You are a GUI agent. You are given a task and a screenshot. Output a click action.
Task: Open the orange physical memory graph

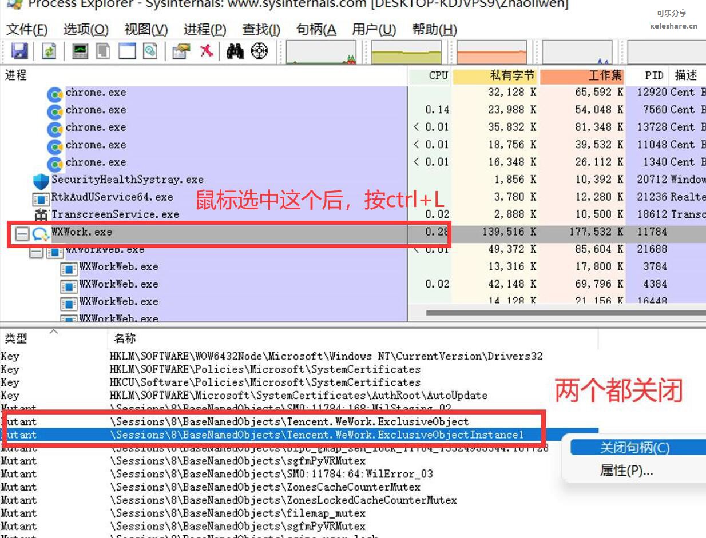pyautogui.click(x=492, y=52)
